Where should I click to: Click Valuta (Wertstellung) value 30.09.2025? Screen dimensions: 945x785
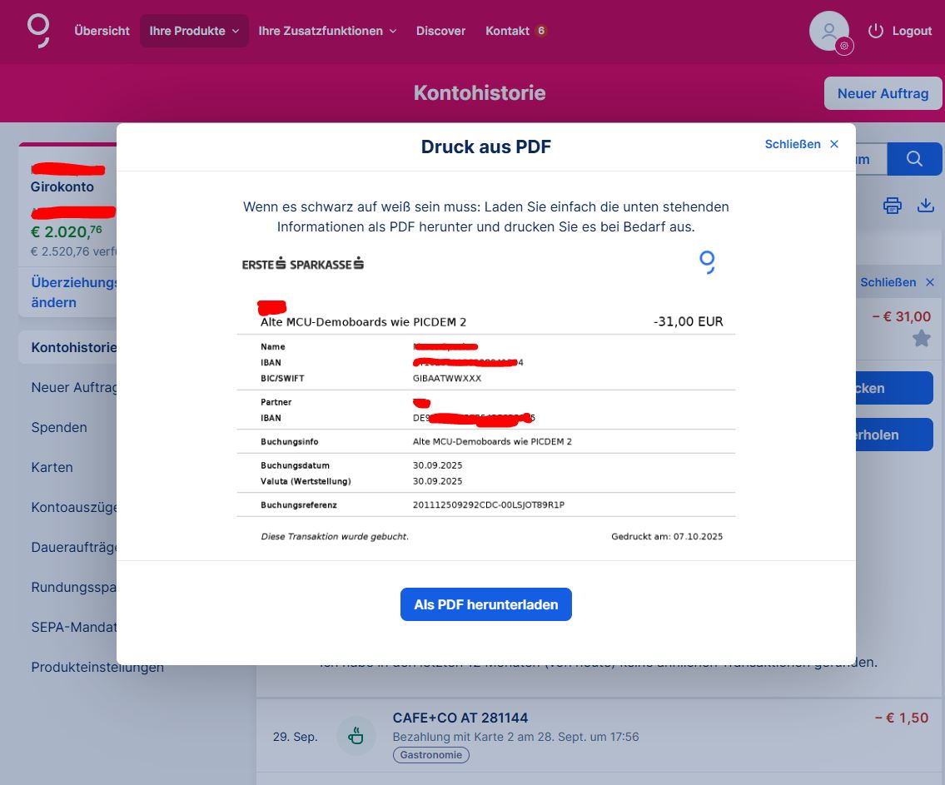tap(438, 481)
